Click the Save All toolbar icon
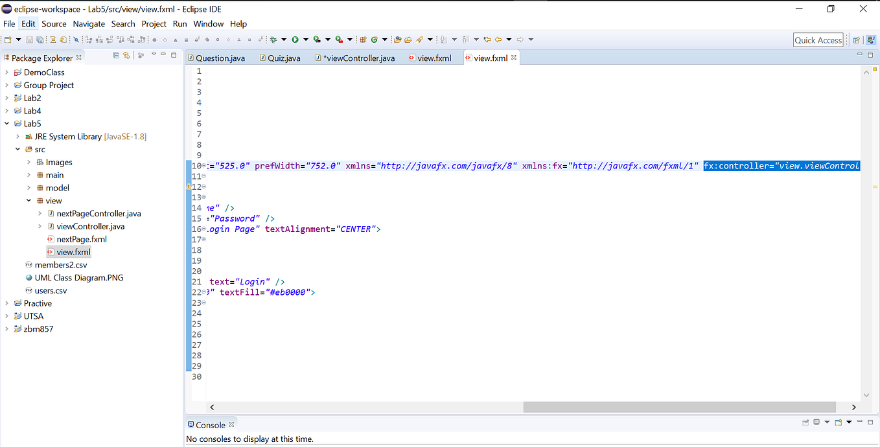The height and width of the screenshot is (447, 880). [x=40, y=39]
